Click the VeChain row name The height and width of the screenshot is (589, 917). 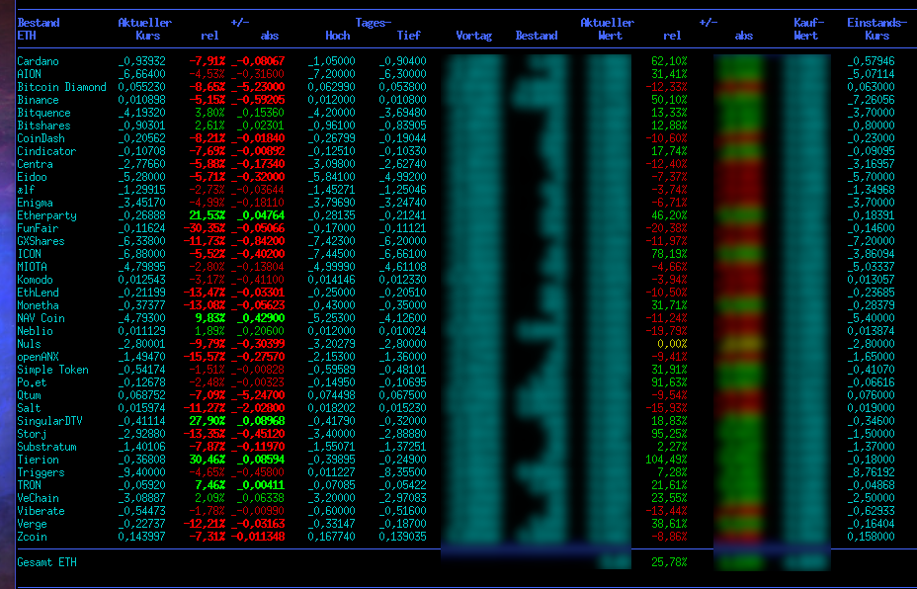coord(38,499)
